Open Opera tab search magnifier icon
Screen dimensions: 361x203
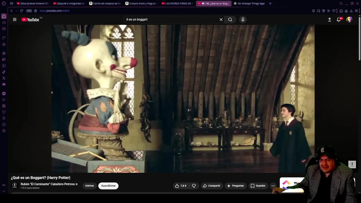pos(341,4)
